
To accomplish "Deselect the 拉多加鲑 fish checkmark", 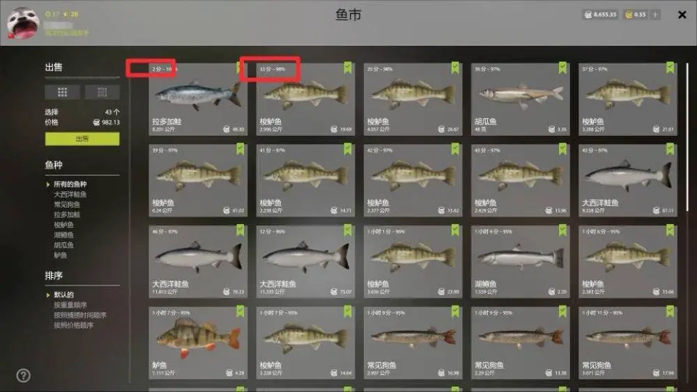I will 240,68.
